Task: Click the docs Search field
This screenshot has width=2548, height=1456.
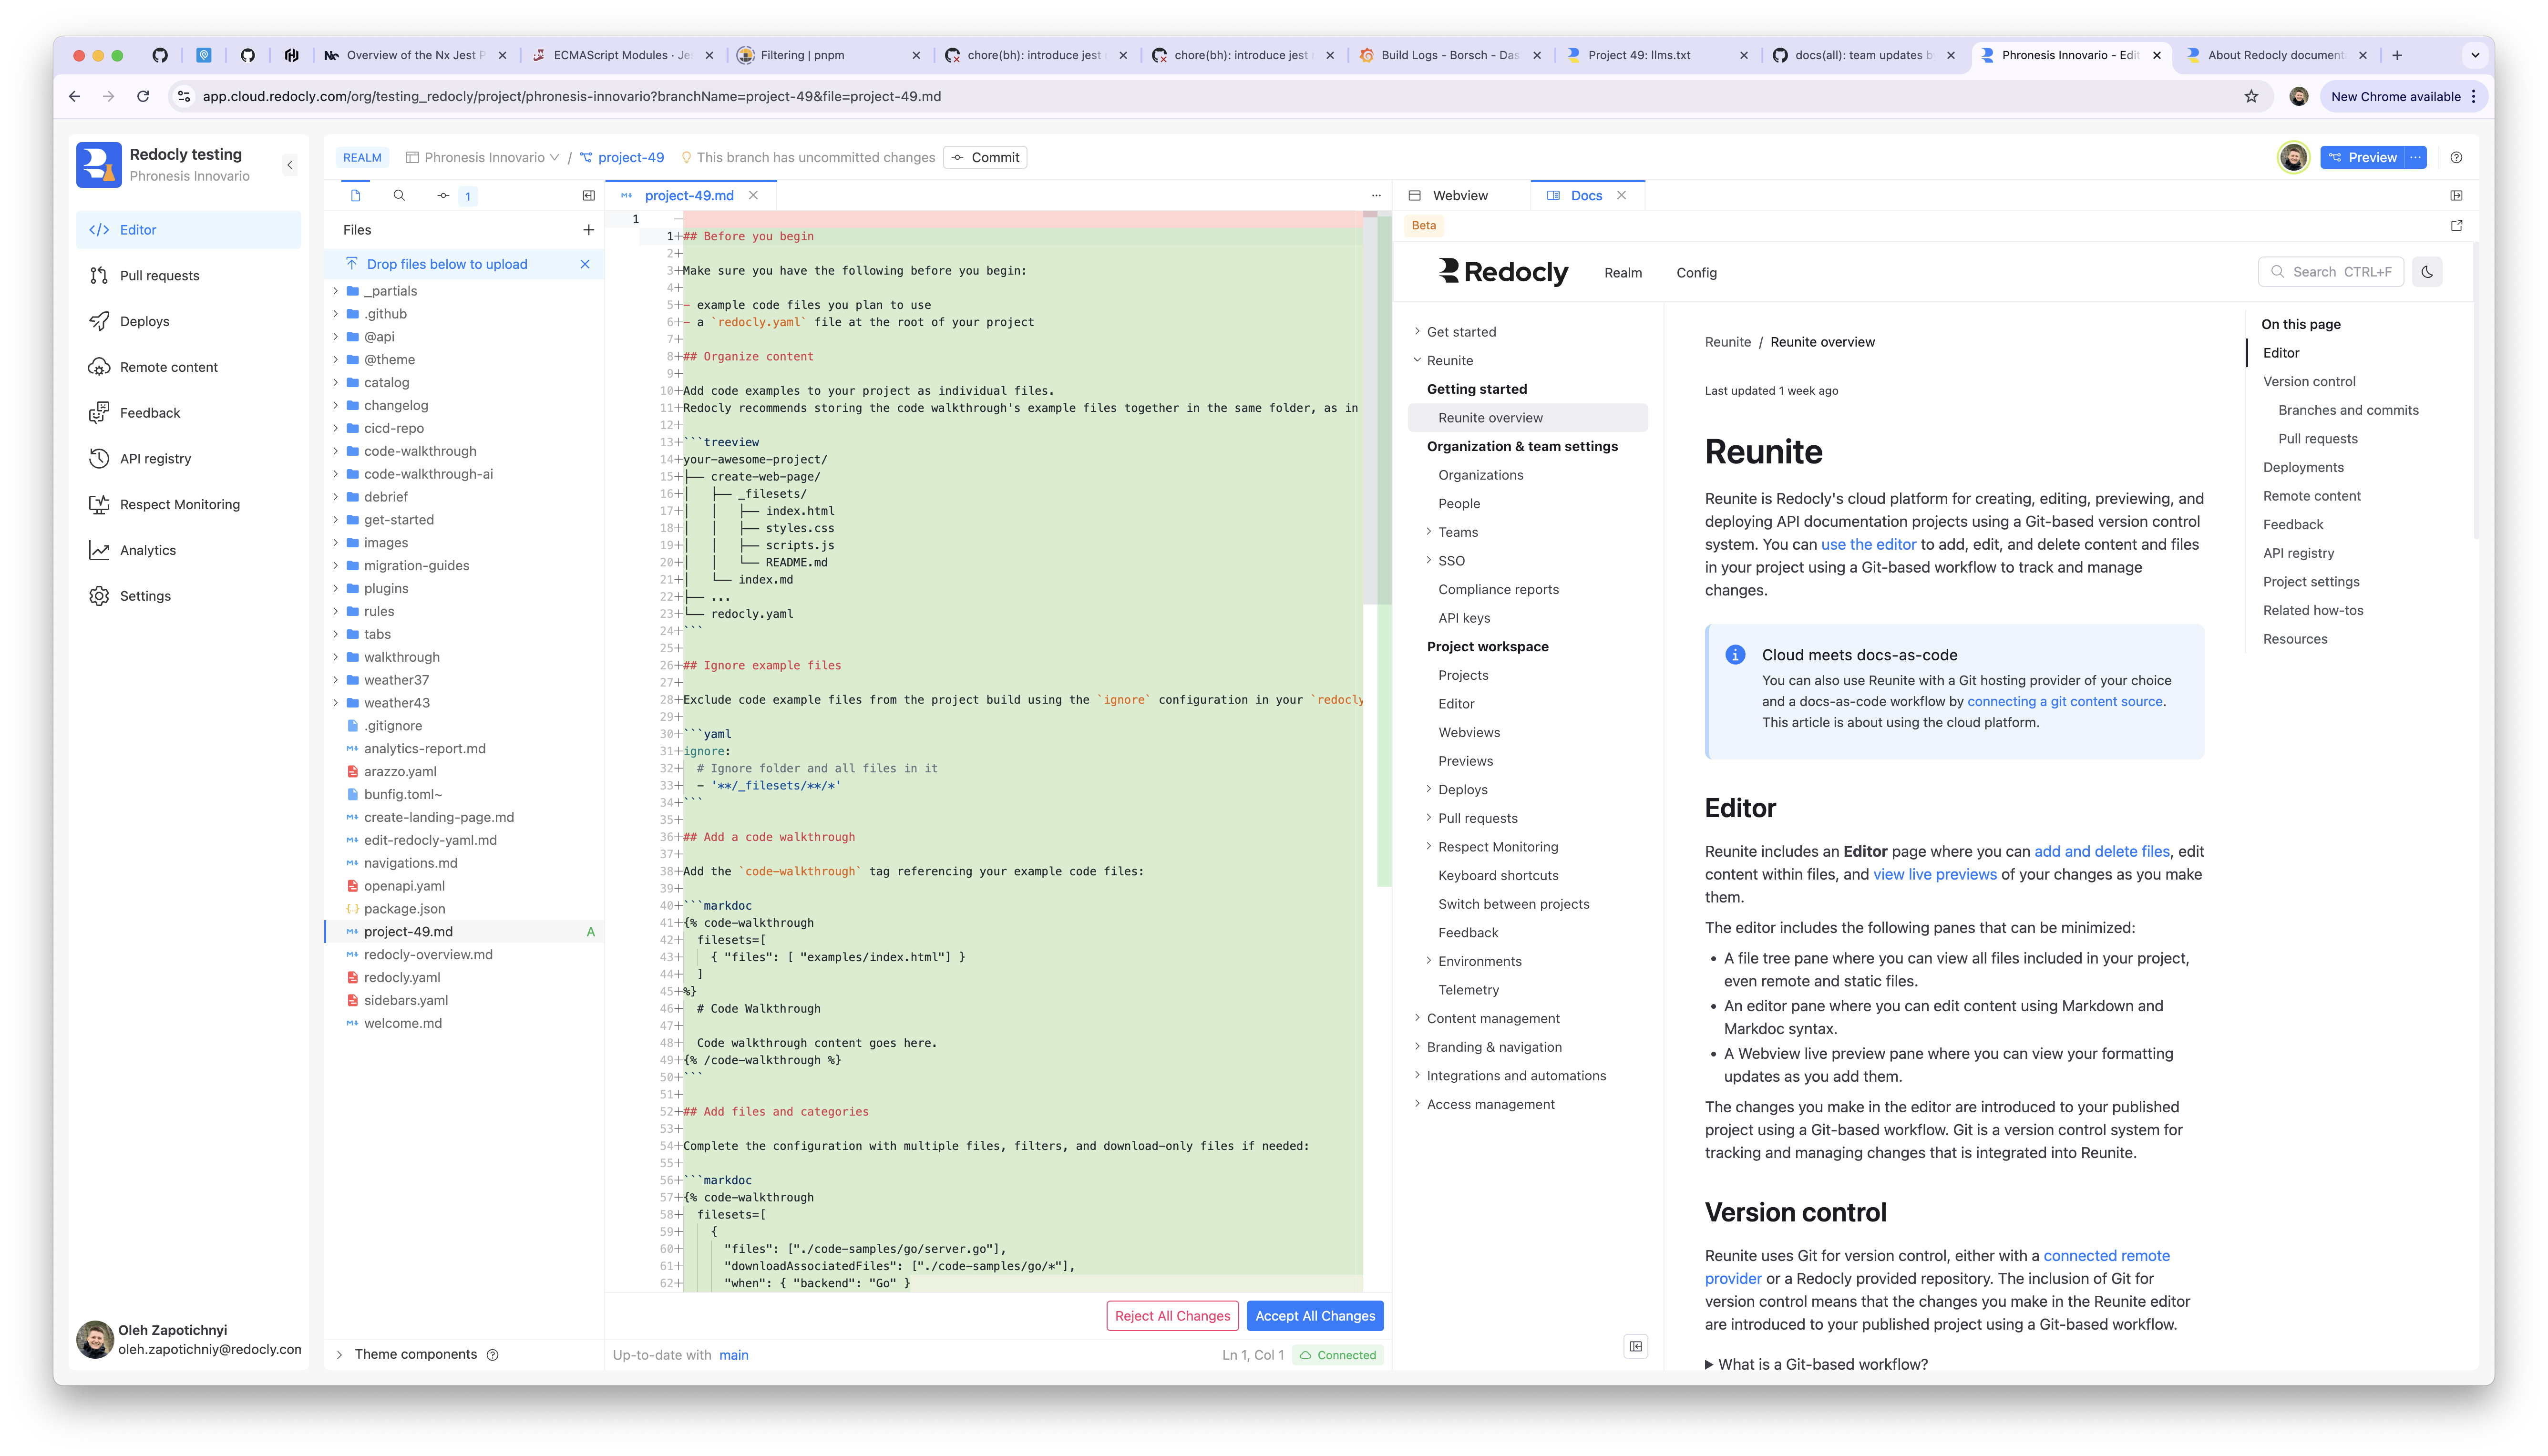Action: (2330, 272)
